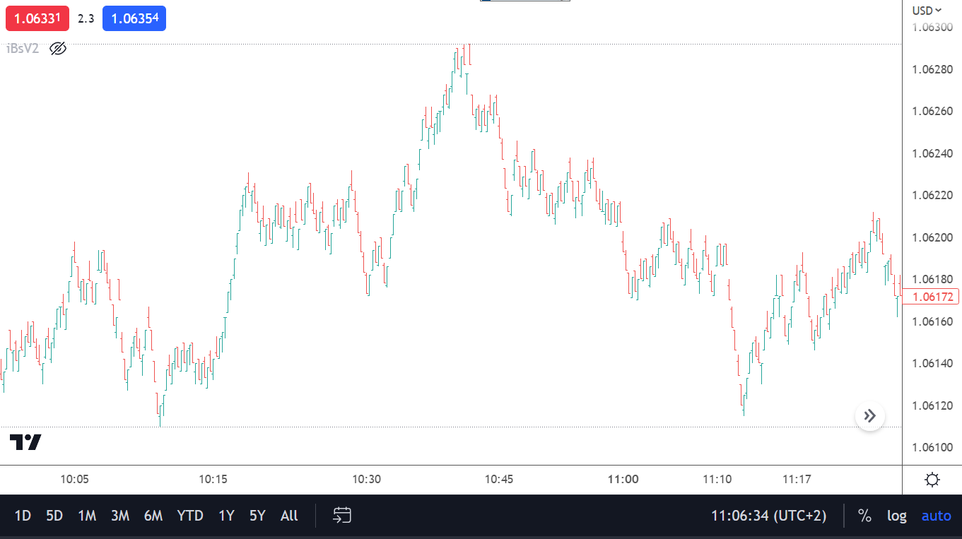
Task: Open the USD currency dropdown
Action: click(x=927, y=10)
